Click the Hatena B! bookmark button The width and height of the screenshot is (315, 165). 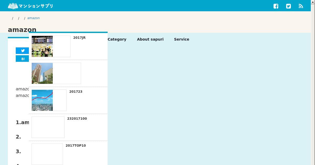coord(22,59)
